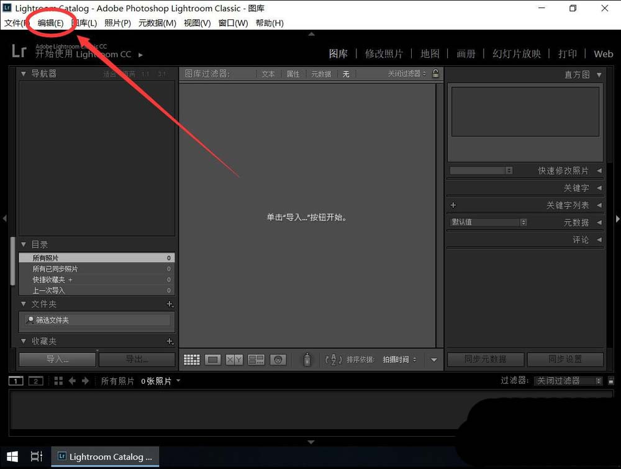The image size is (621, 469).
Task: Hide the left panel group arrow
Action: [4, 218]
